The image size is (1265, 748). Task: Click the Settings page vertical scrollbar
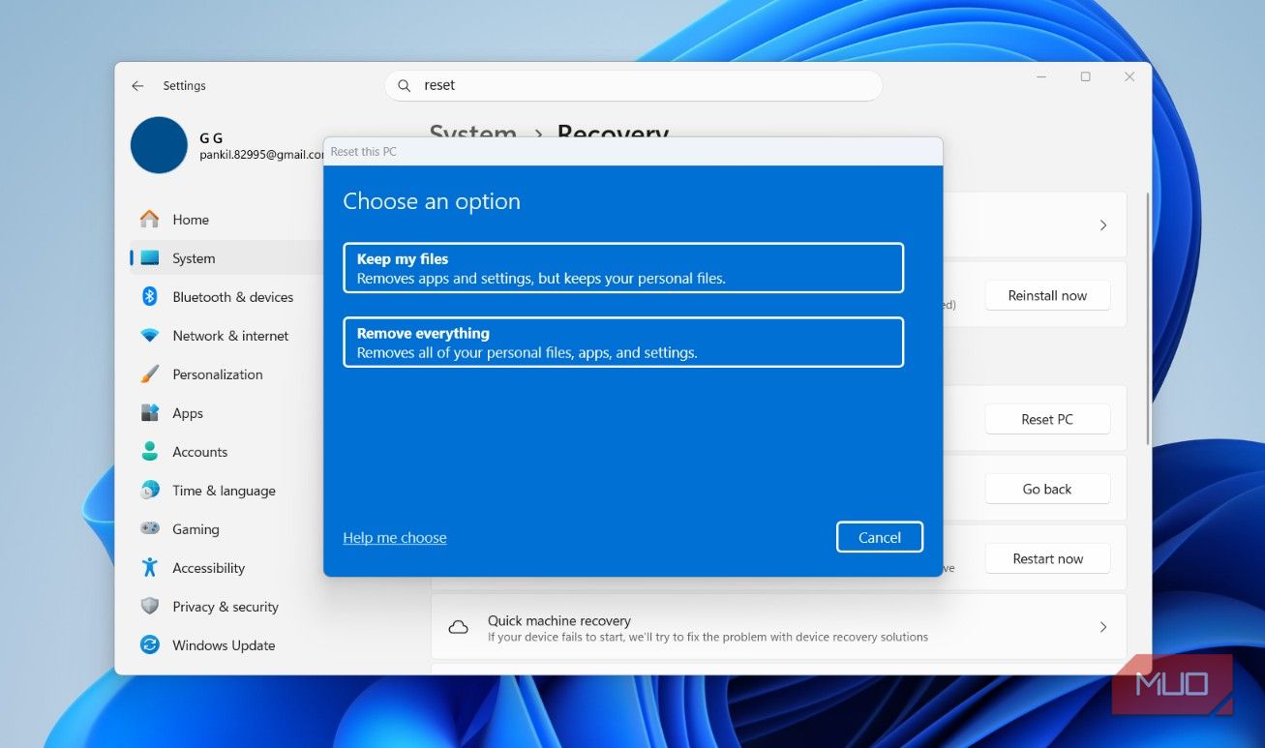point(1148,319)
